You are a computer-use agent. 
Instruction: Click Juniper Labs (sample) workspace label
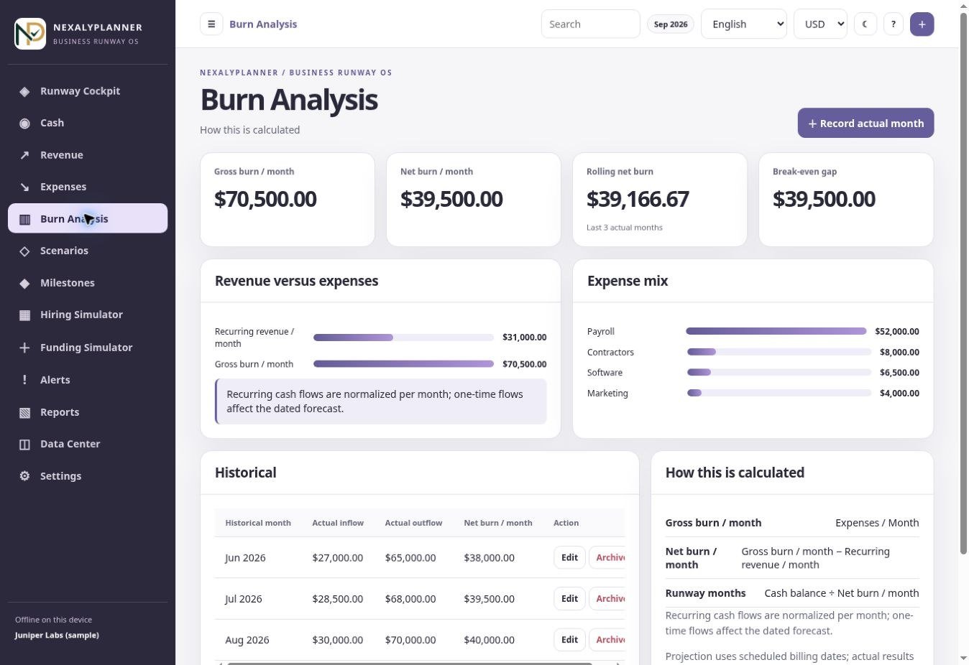57,635
